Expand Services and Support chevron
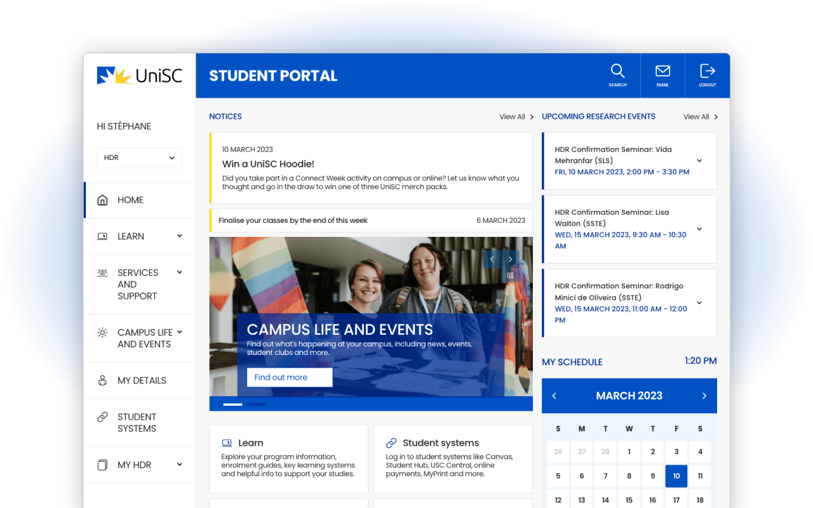Viewport: 813px width, 508px height. (x=180, y=272)
